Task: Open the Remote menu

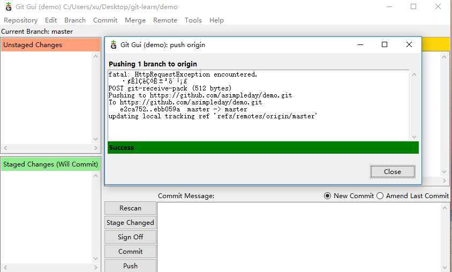Action: coord(165,20)
